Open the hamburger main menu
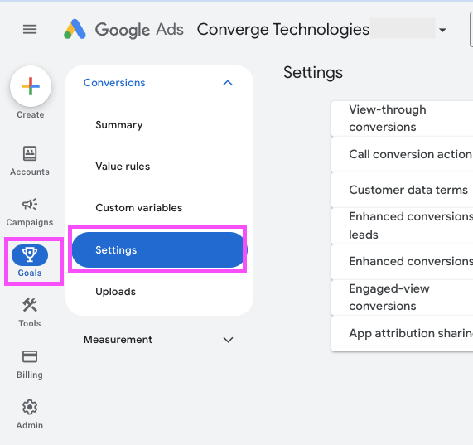This screenshot has height=445, width=473. point(30,29)
